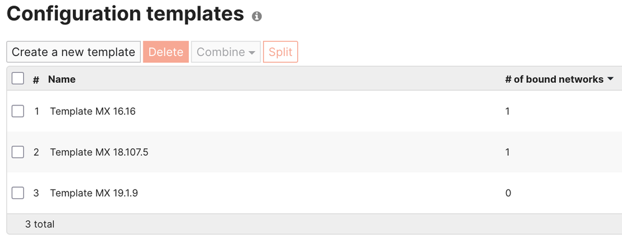Screen dimensions: 622x240
Task: Tick the Template MX 19.1.9 checkbox
Action: [x=17, y=193]
